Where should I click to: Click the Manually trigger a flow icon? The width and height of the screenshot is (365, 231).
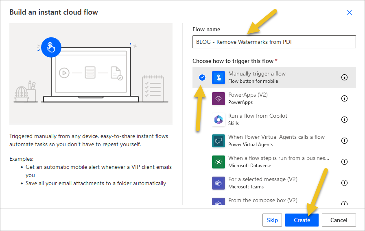click(x=219, y=78)
